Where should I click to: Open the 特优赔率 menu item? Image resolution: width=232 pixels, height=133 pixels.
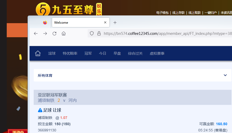pos(70,53)
